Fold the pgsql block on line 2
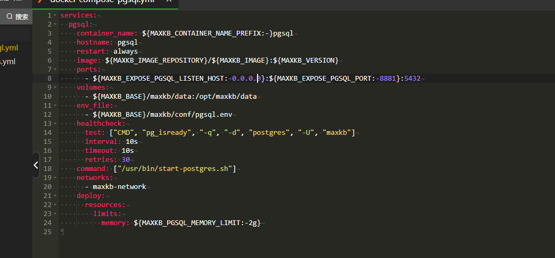This screenshot has height=258, width=555. click(x=55, y=24)
